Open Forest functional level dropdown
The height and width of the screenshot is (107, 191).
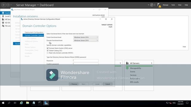point(86,37)
